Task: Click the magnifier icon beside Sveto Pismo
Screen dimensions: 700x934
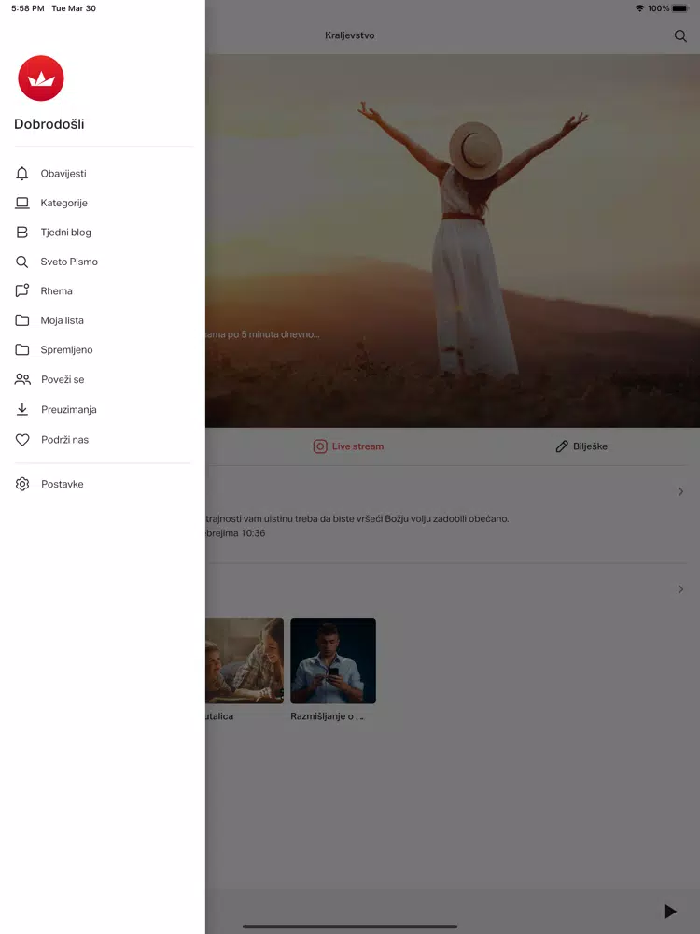Action: [x=22, y=262]
